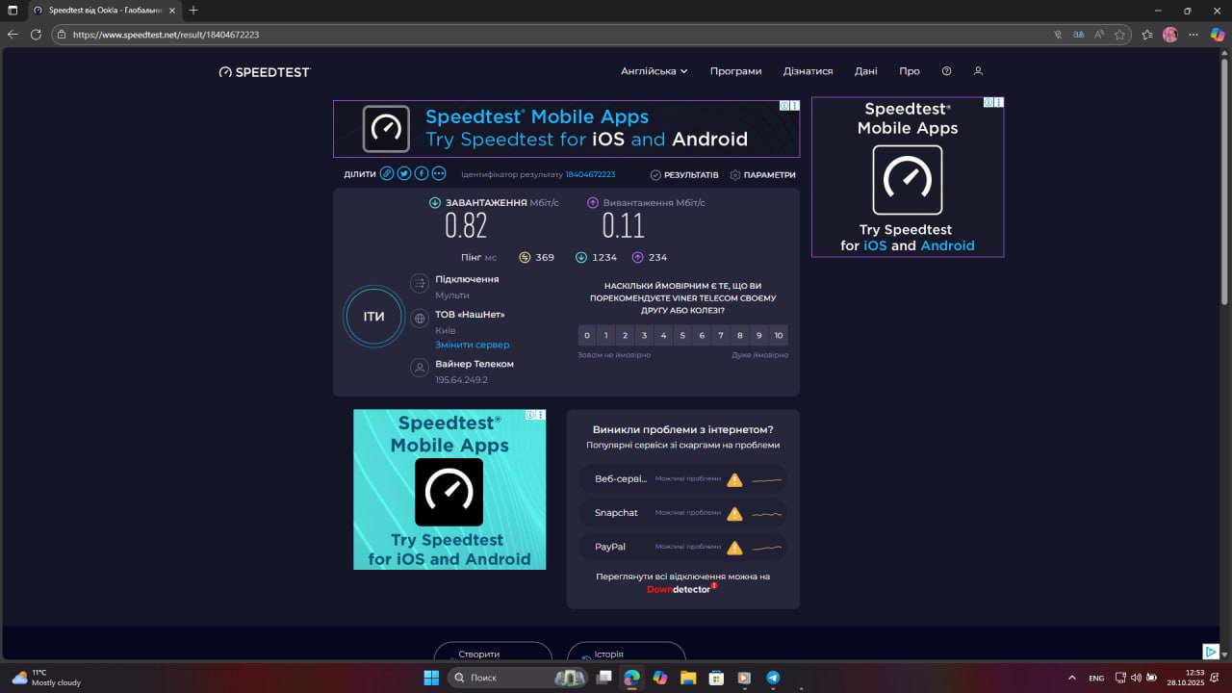
Task: Click the Speedtest logo
Action: [x=265, y=71]
